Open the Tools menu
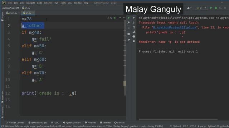This screenshot has width=229, height=128. tap(63, 3)
